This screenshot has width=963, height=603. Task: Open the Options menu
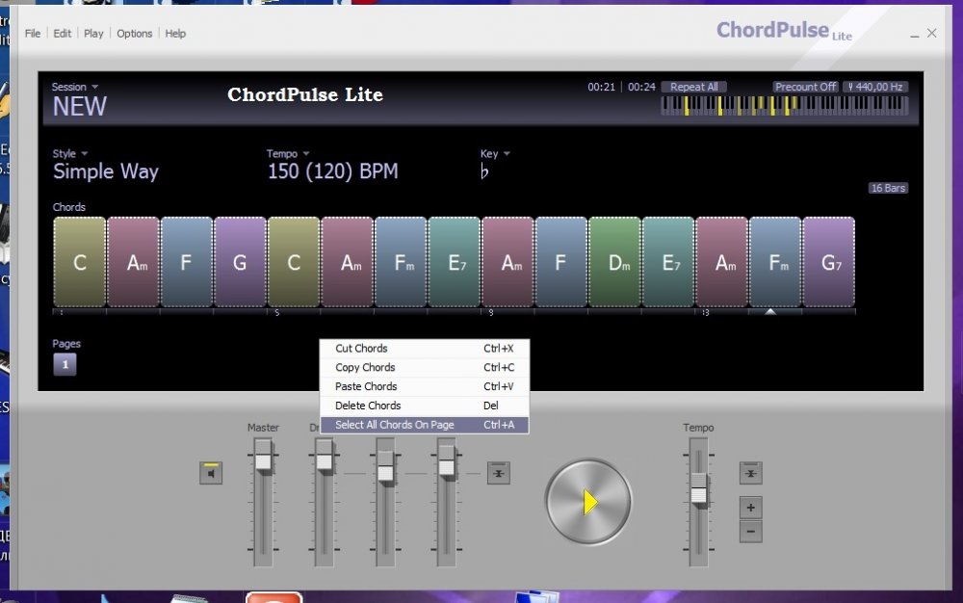[x=135, y=34]
